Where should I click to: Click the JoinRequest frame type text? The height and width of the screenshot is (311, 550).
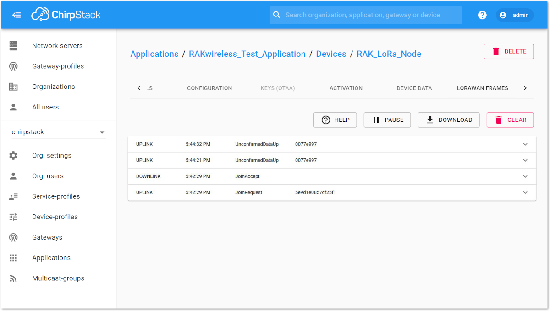click(249, 192)
